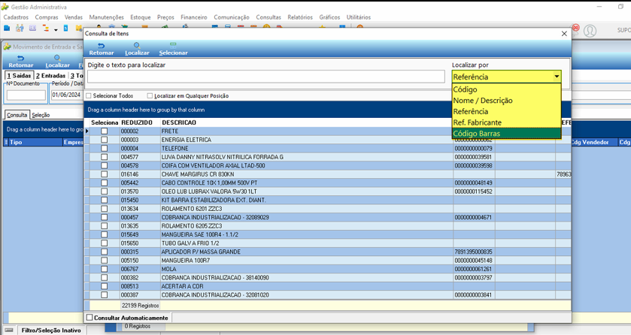Switch to Seleção tab

[41, 115]
